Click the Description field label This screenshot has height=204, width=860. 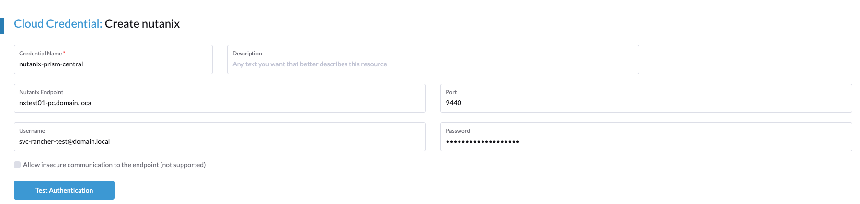[247, 54]
